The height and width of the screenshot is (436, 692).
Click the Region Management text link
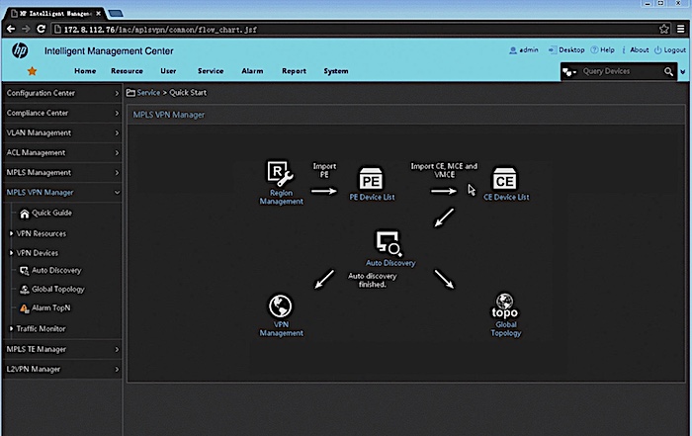click(x=282, y=198)
